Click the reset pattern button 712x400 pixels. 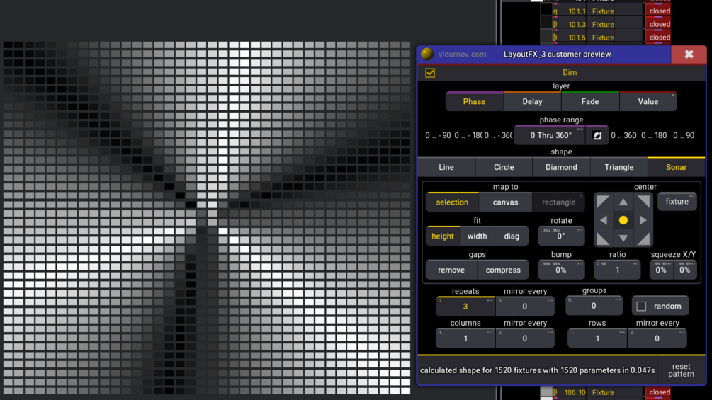pyautogui.click(x=681, y=370)
